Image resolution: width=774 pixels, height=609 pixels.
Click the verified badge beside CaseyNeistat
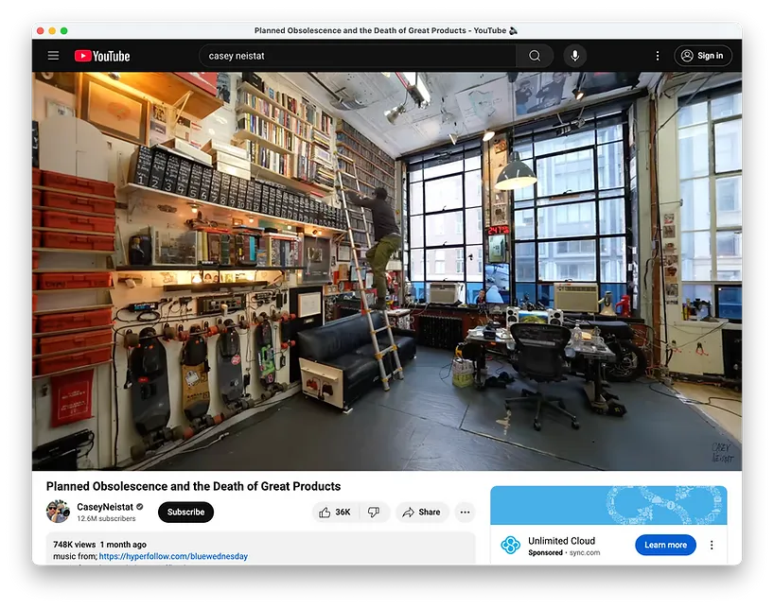(x=140, y=507)
